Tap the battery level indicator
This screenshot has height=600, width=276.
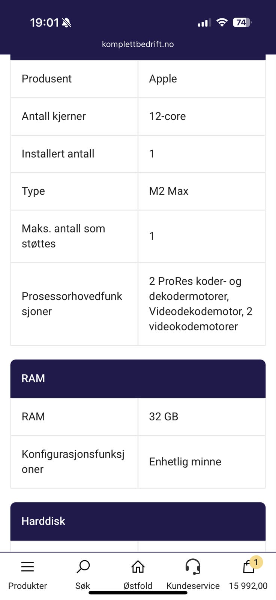(x=242, y=22)
